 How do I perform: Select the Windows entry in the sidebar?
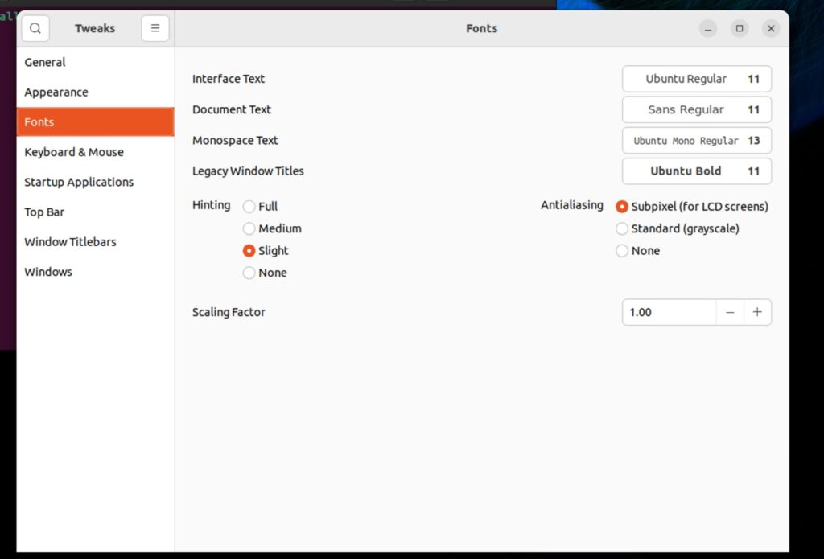pos(48,272)
